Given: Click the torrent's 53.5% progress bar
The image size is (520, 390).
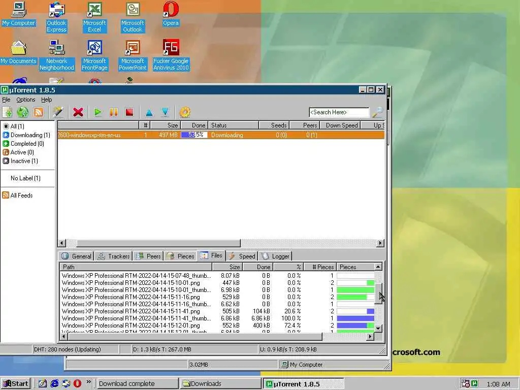Looking at the screenshot, I should (194, 135).
